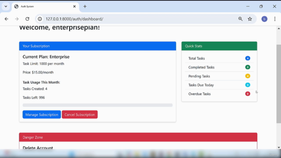This screenshot has height=158, width=281.
Task: Click the Completed Tasks green badge
Action: (x=248, y=67)
